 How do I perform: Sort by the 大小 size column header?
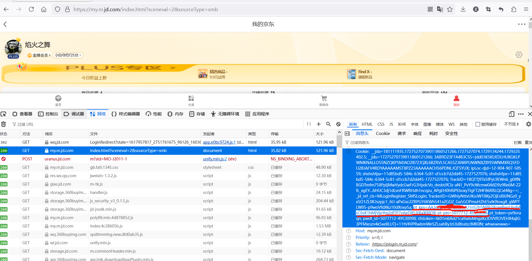click(x=325, y=134)
